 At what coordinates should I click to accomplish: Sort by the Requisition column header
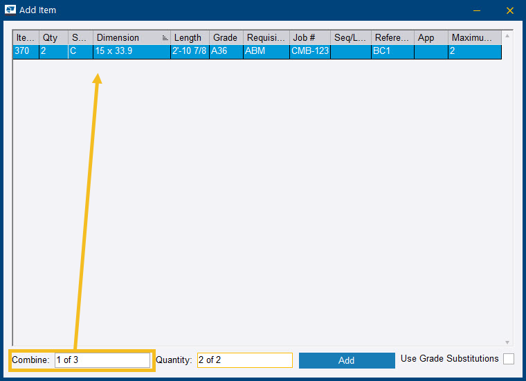coord(266,37)
